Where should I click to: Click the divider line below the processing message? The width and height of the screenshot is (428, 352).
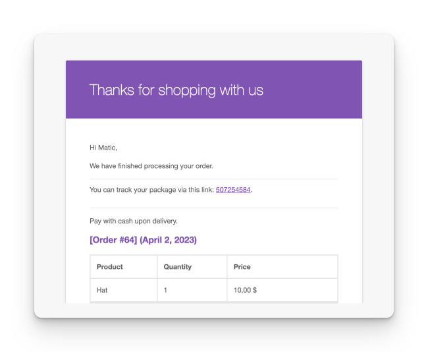pyautogui.click(x=214, y=179)
